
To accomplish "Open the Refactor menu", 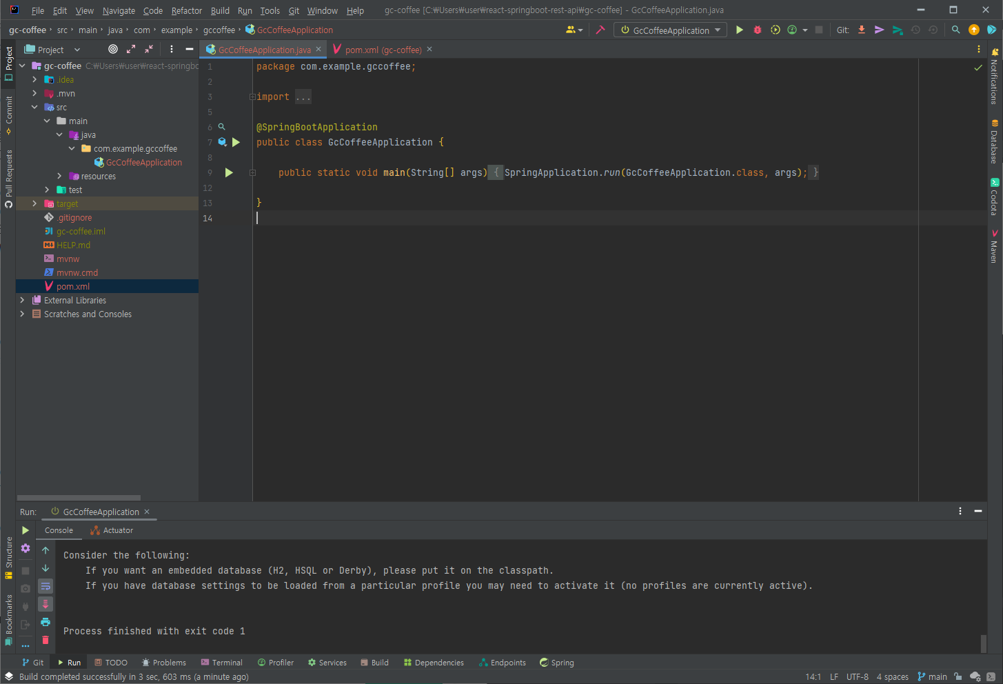I will [x=187, y=10].
